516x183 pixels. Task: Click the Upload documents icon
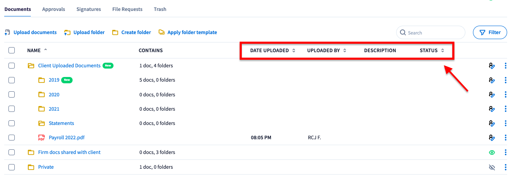click(x=7, y=32)
